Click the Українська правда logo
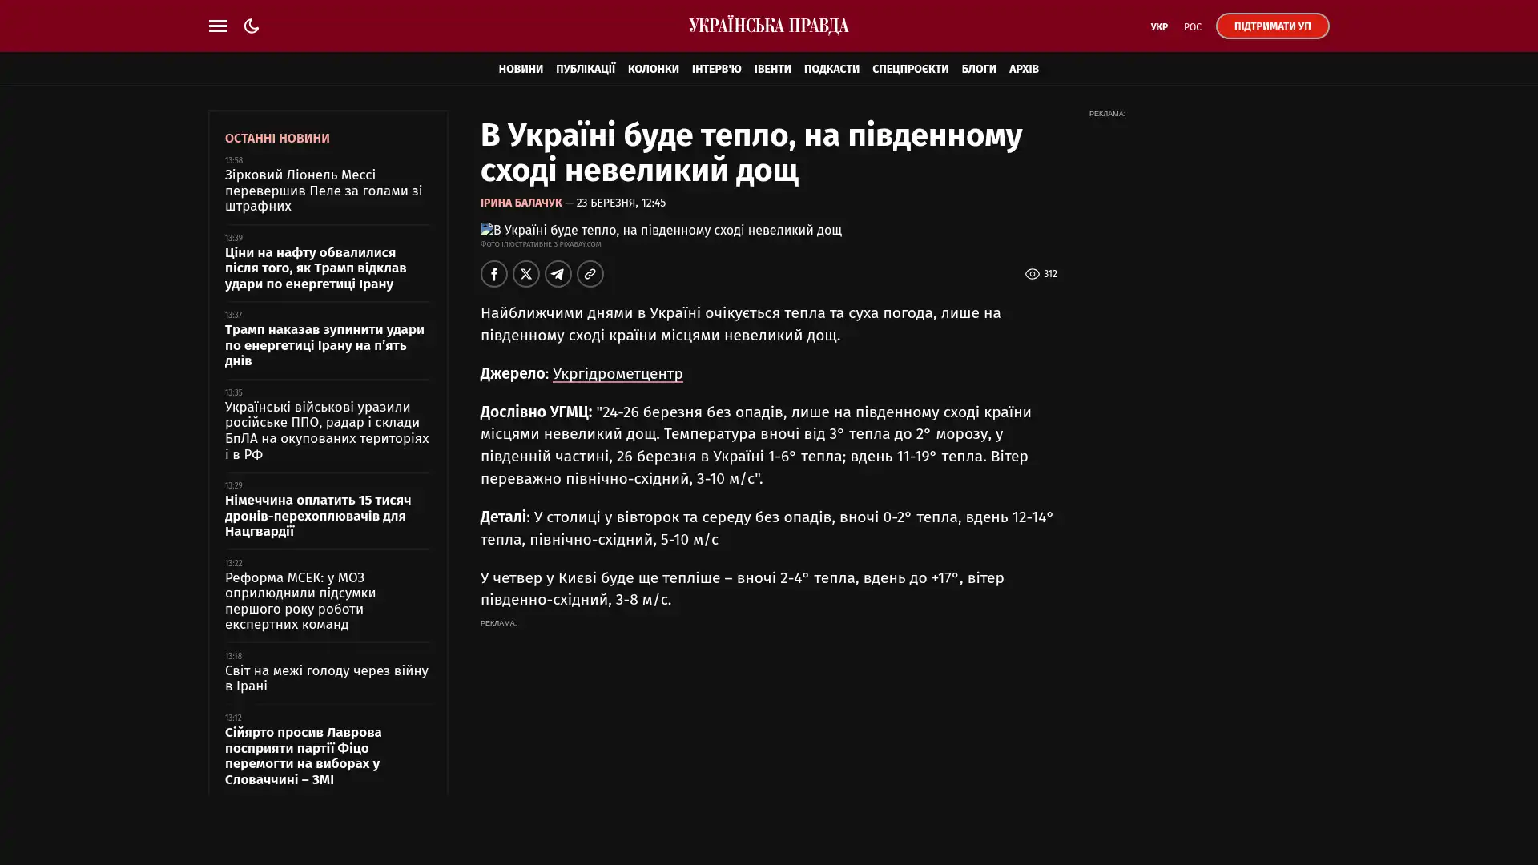Viewport: 1538px width, 865px height. [x=768, y=26]
